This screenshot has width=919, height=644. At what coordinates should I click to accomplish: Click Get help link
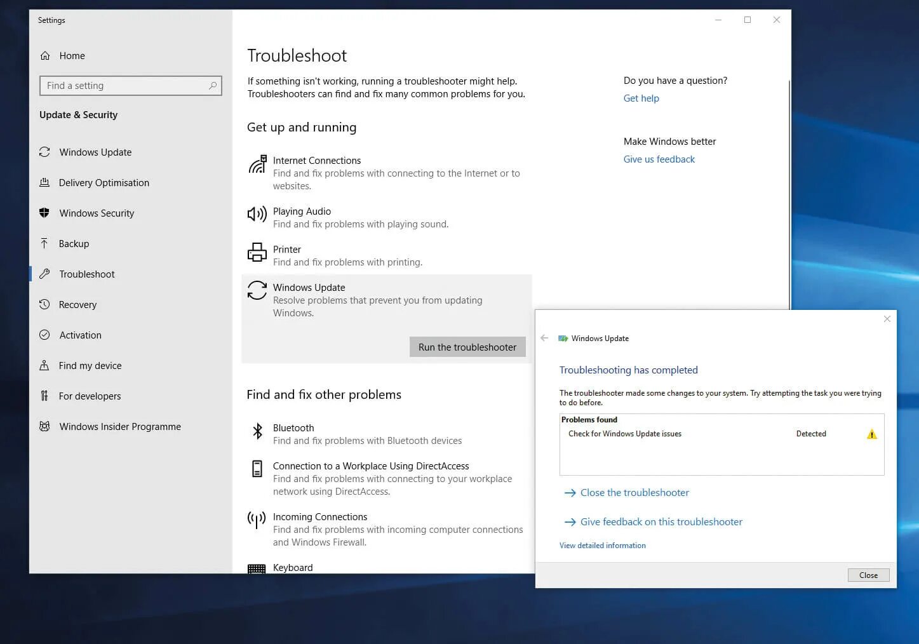[641, 98]
